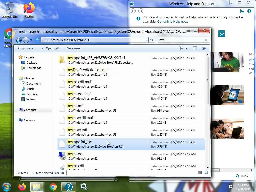Go forward in Help and Support window
This screenshot has height=192, width=256.
141,11
